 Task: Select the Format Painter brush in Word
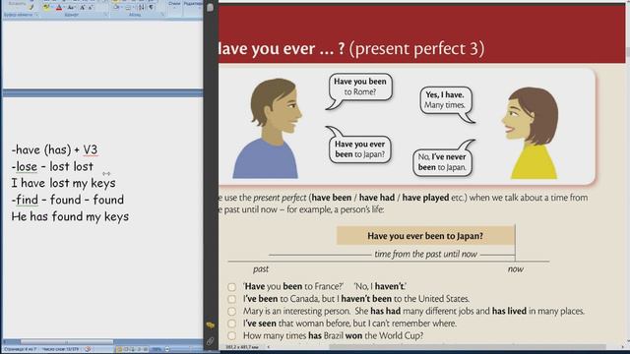pyautogui.click(x=31, y=7)
